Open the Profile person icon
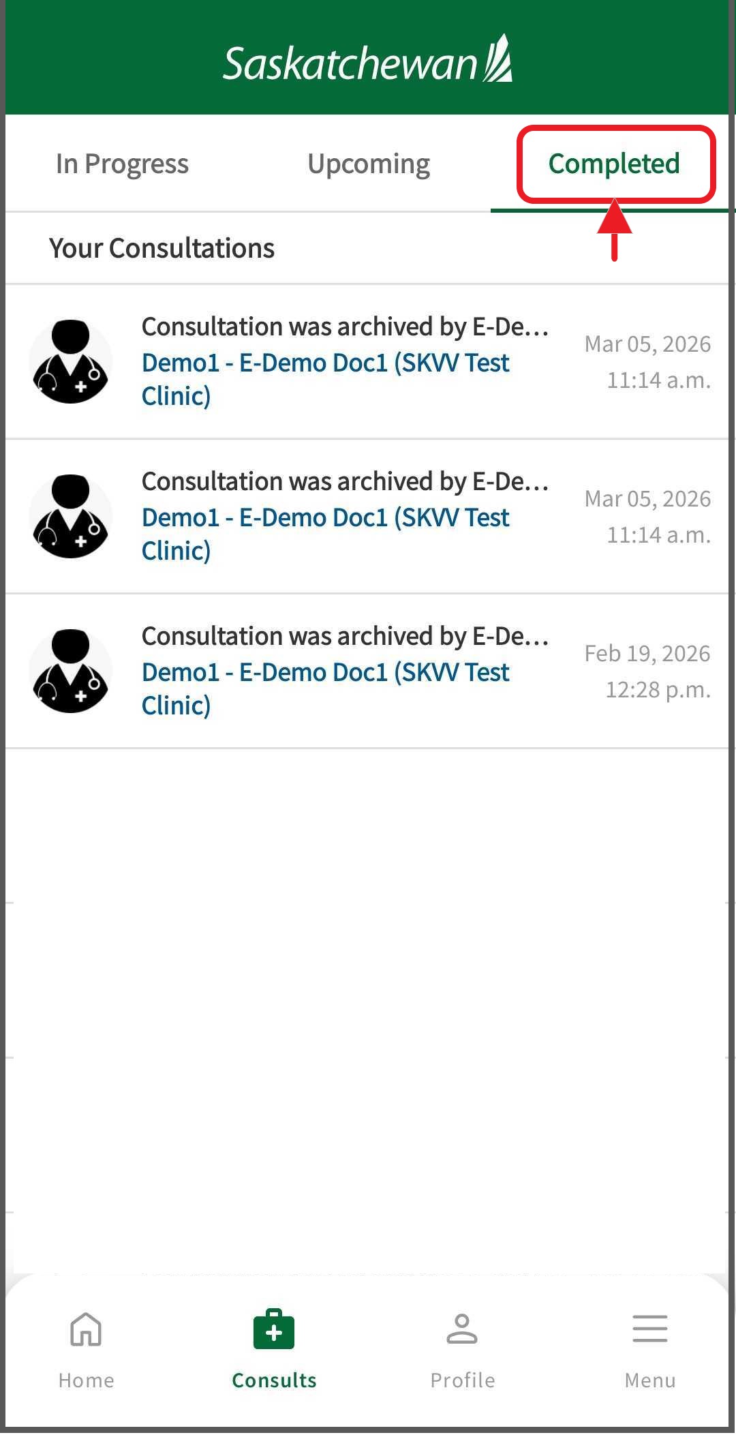The height and width of the screenshot is (1435, 736). 462,1329
